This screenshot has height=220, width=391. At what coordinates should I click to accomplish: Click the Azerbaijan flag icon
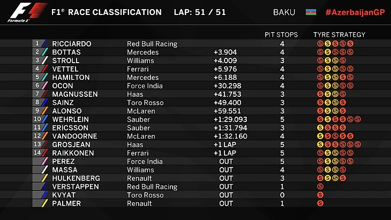[x=311, y=12]
